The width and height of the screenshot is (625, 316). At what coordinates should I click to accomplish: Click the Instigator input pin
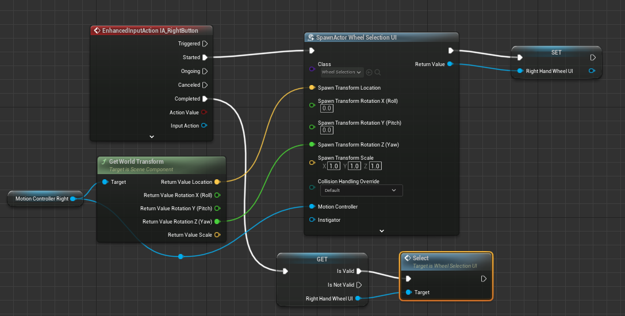point(312,220)
